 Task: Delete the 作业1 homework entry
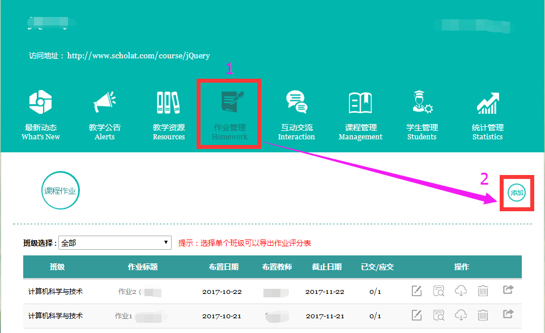(483, 315)
